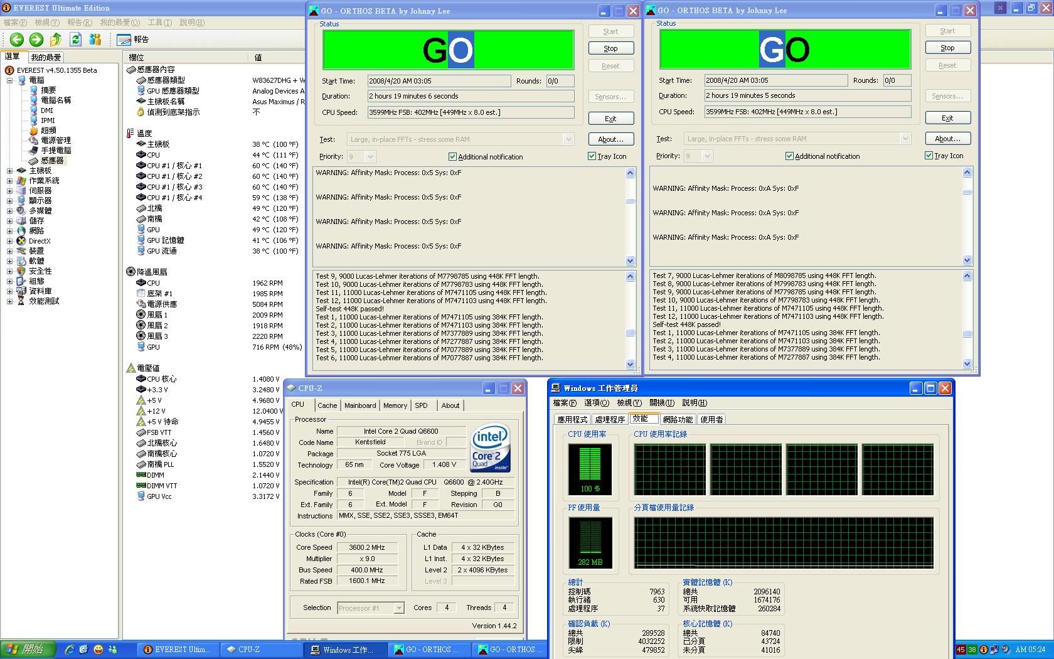Open the 報告 report button in EVEREST toolbar

133,40
